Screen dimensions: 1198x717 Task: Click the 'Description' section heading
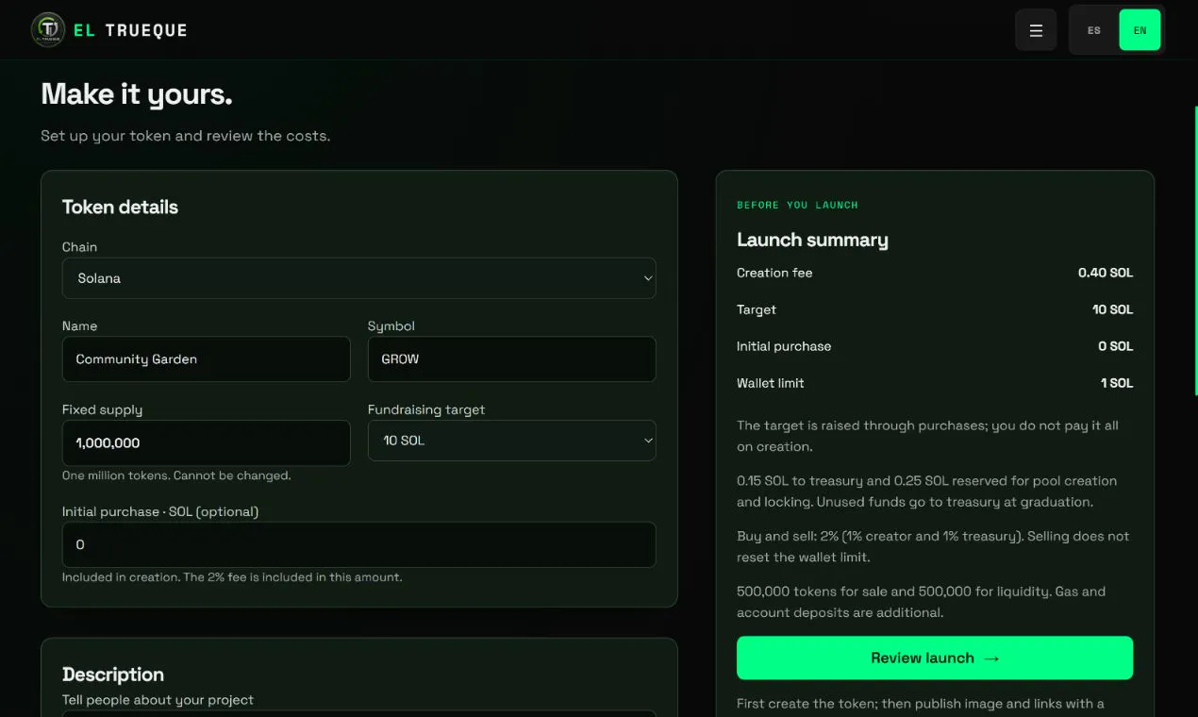point(113,675)
